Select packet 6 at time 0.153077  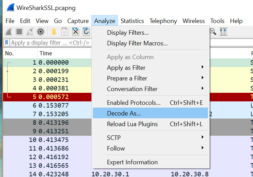click(x=47, y=106)
